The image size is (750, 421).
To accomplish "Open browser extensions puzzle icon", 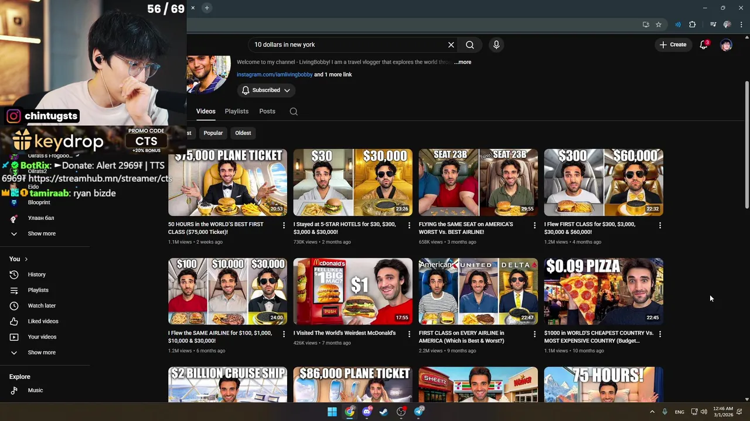I will [x=693, y=25].
